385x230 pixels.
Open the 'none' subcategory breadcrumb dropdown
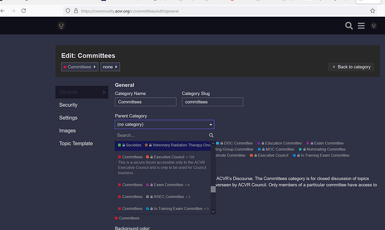(x=110, y=67)
